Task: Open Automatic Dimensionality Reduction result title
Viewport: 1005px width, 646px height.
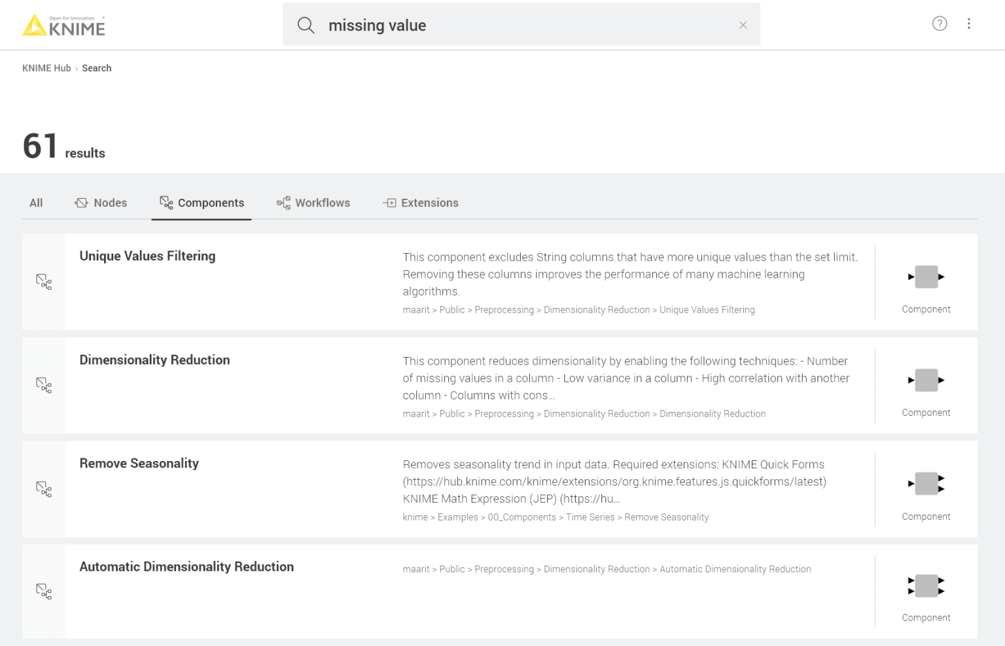Action: pos(186,566)
